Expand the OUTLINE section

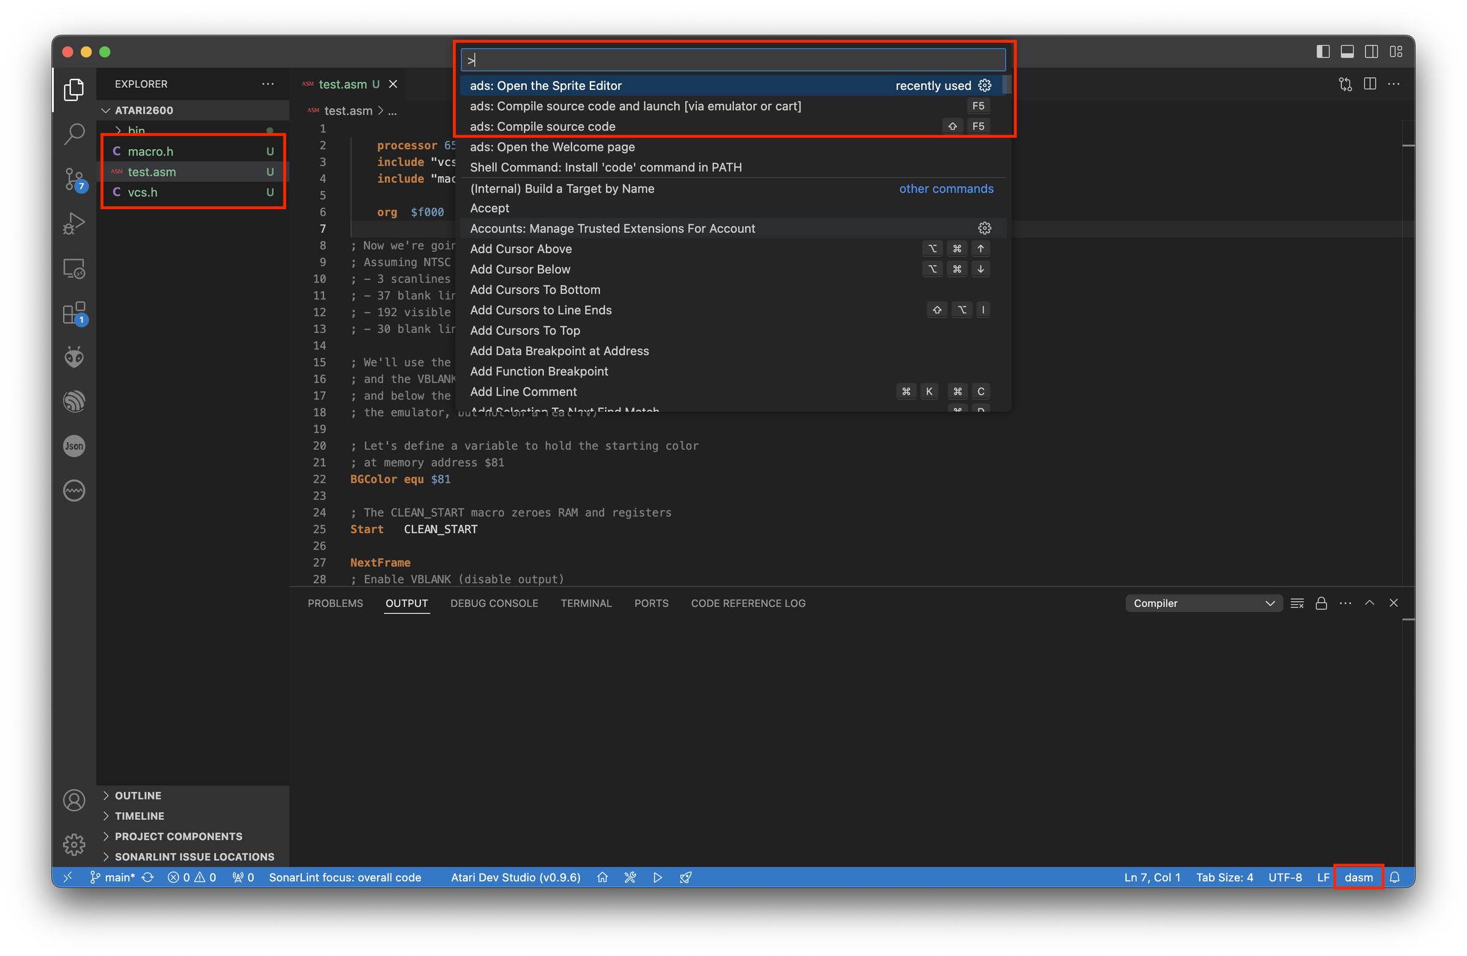point(138,795)
